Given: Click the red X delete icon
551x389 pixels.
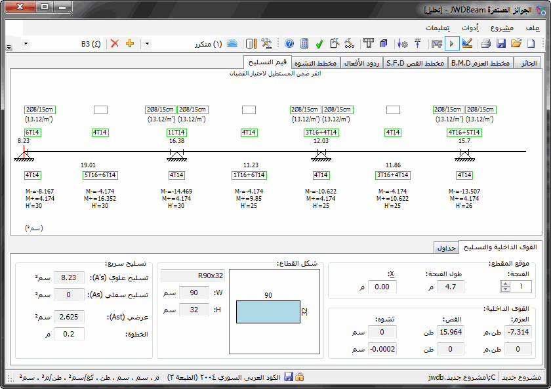Looking at the screenshot, I should tap(115, 43).
